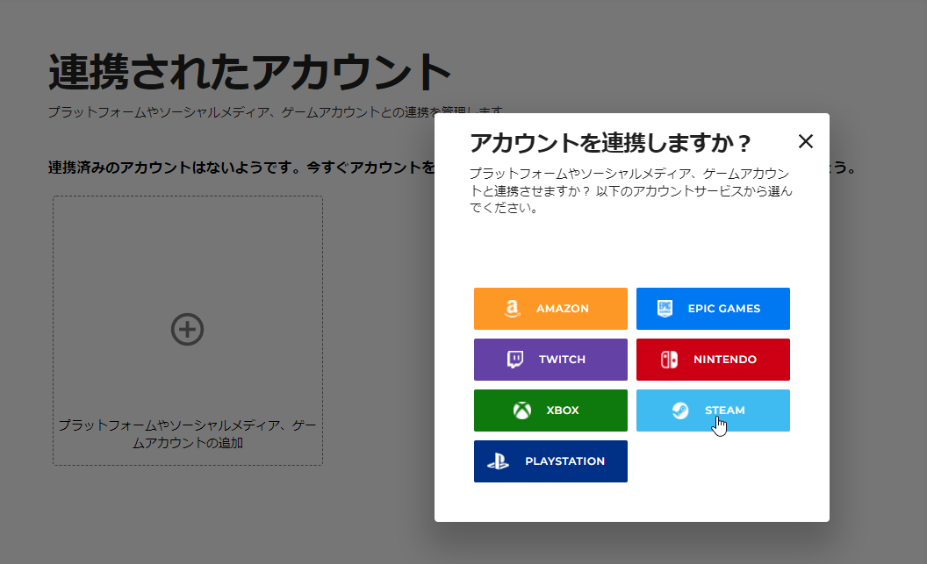Click the add-account text プラットフォームやソーシャルメディア、ゲームアカウントの追加
This screenshot has width=927, height=564.
[x=187, y=433]
